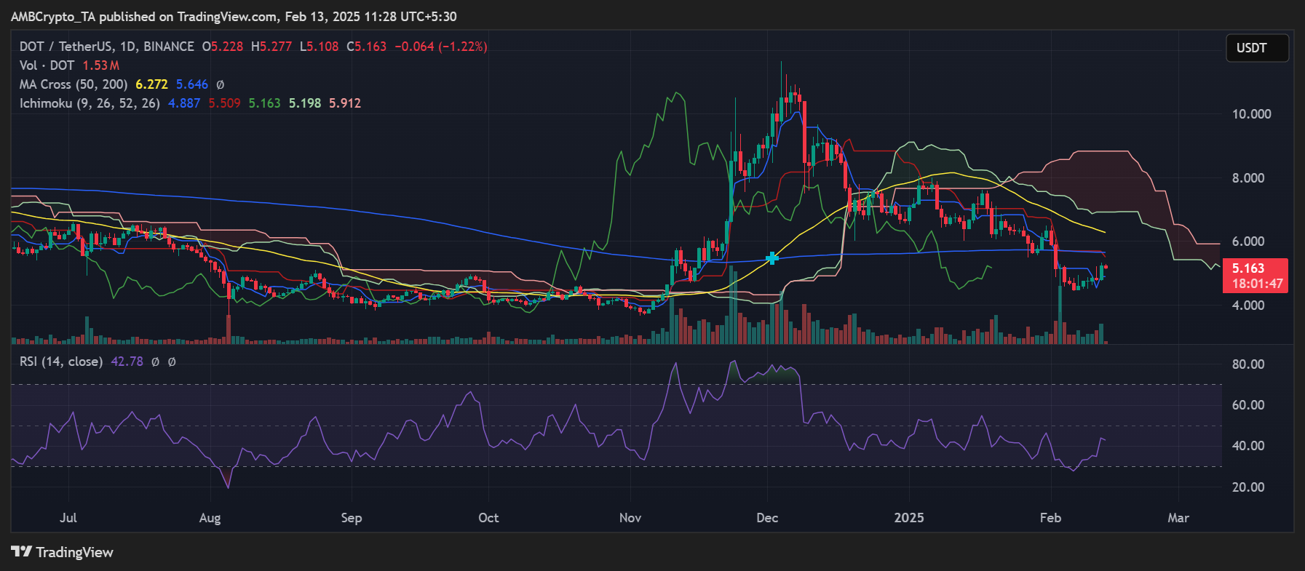Click the RSI (14, close) indicator label

(61, 362)
